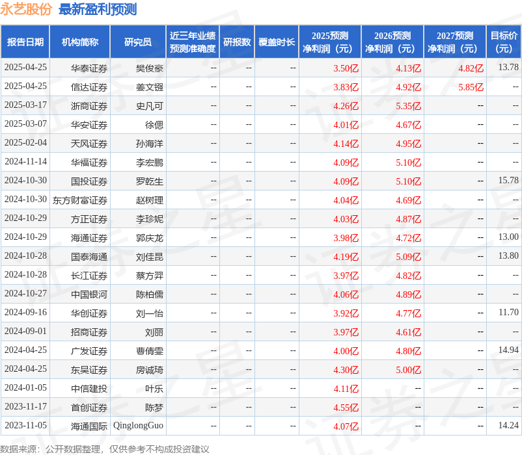Select analyst name 蔡方羿
Viewport: 522px width, 455px height.
point(150,276)
